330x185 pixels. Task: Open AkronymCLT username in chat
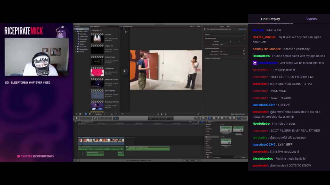click(x=262, y=70)
